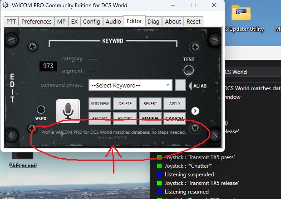Open the About tab
The width and height of the screenshot is (281, 199).
(173, 21)
